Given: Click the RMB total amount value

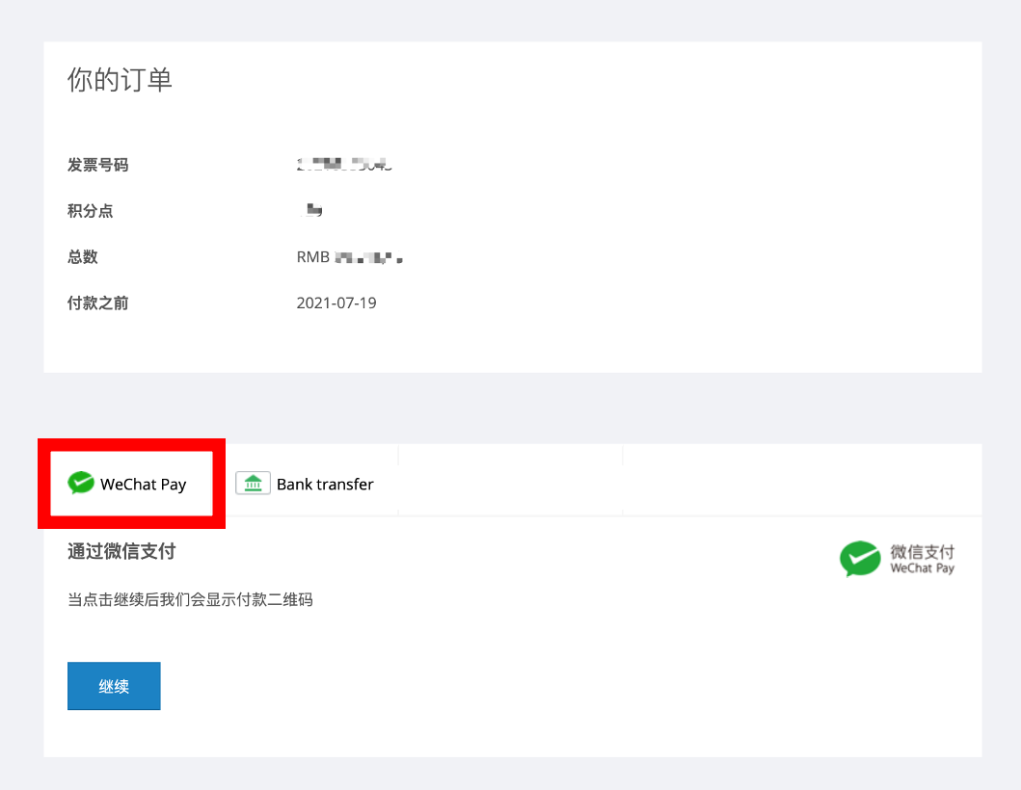Looking at the screenshot, I should click(x=350, y=257).
